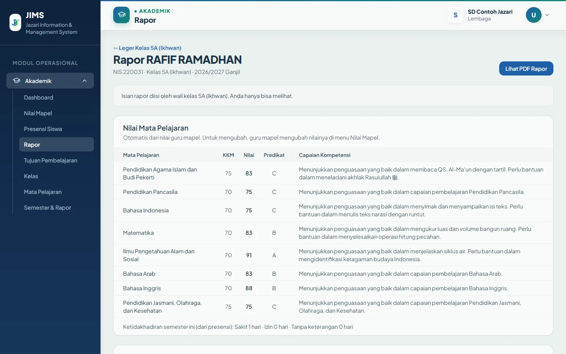Click the Rapor RAFIF RAMADHAN heading
This screenshot has height=354, width=566.
[178, 60]
